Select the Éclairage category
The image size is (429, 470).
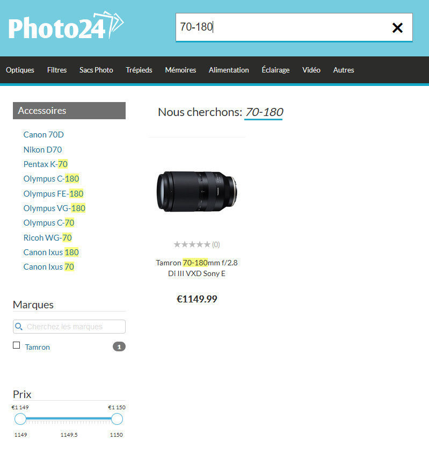(275, 70)
